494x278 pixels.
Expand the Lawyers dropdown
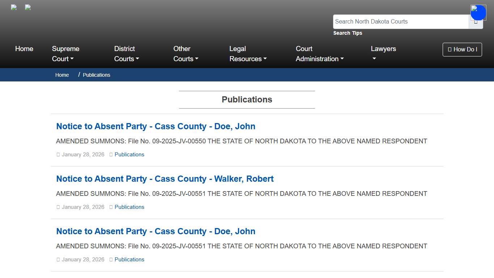click(x=383, y=54)
